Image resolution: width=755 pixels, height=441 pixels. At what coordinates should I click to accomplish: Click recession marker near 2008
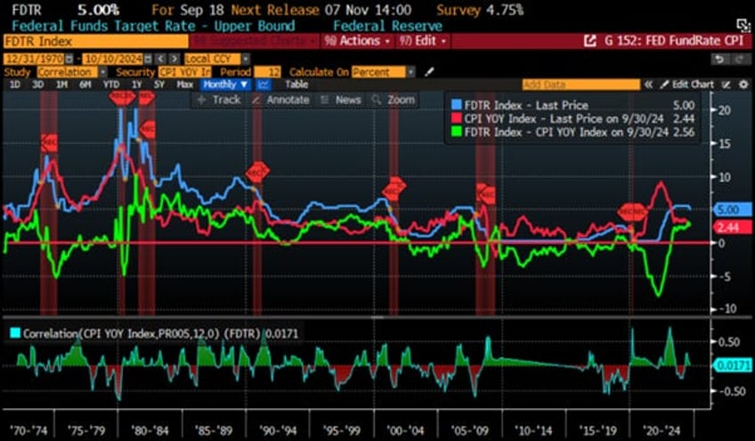click(x=485, y=193)
